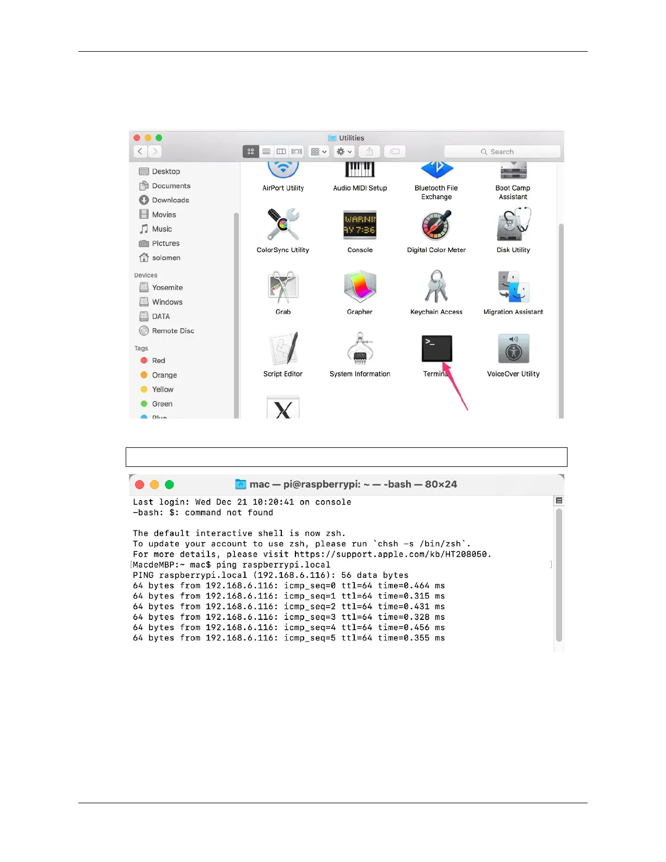Open VoiceOver Utility icon
This screenshot has width=666, height=862.
(x=514, y=348)
